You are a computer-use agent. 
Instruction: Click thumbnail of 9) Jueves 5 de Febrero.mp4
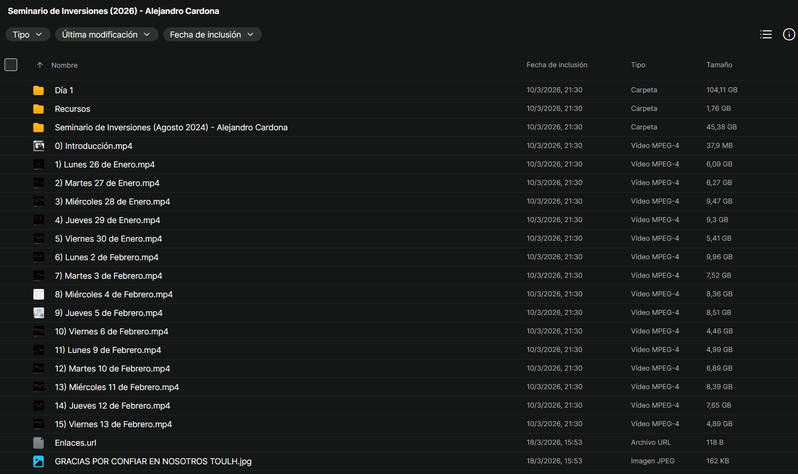(x=38, y=313)
